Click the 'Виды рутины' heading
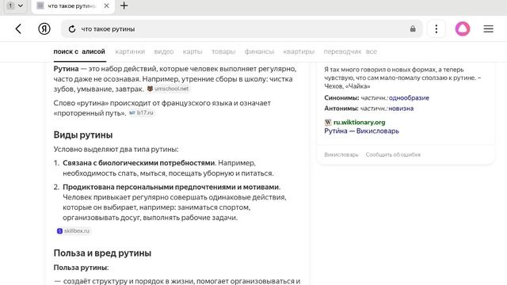 click(x=83, y=135)
